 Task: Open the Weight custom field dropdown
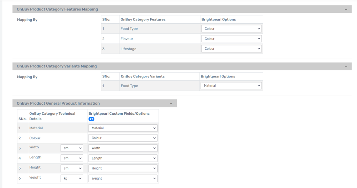[123, 178]
